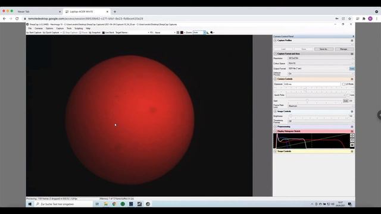Image resolution: width=381 pixels, height=214 pixels.
Task: Expand the Preprocessing section
Action: (275, 127)
